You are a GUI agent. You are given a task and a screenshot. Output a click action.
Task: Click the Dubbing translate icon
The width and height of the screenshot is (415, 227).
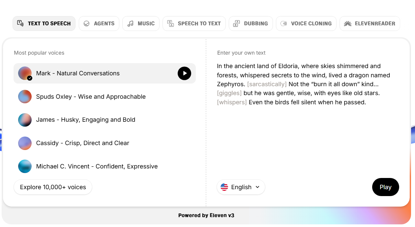(x=237, y=24)
